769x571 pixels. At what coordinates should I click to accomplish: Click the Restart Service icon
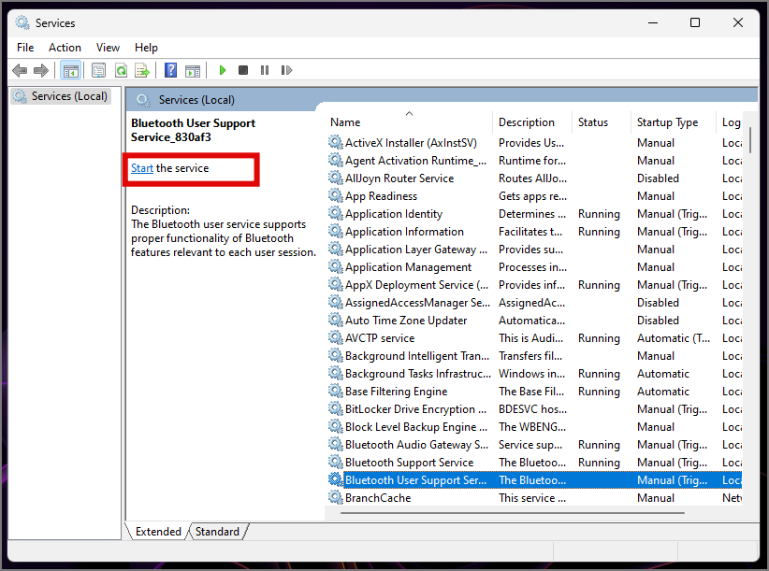287,70
